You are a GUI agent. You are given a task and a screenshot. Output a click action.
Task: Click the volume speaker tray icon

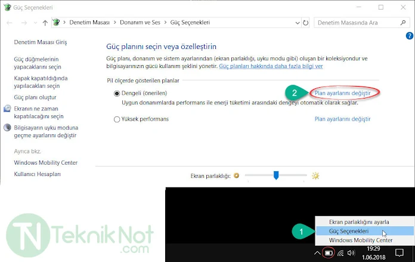(351, 253)
